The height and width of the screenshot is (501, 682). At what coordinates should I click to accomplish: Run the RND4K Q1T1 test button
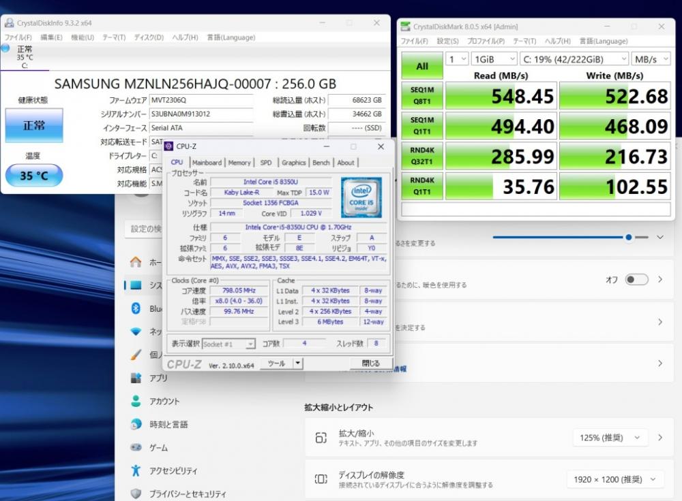coord(422,186)
